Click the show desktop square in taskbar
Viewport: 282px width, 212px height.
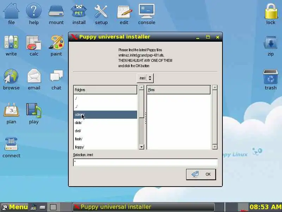(x=53, y=207)
